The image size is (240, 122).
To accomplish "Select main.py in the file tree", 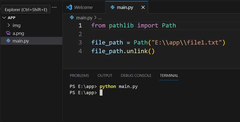I will 31,41.
